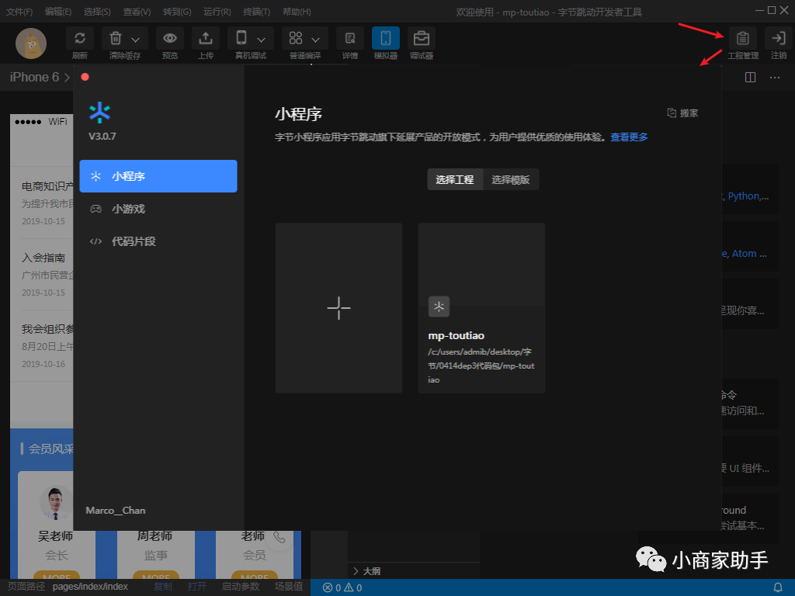Expand the 普通编译 dropdown arrow
Image resolution: width=795 pixels, height=596 pixels.
coord(315,40)
